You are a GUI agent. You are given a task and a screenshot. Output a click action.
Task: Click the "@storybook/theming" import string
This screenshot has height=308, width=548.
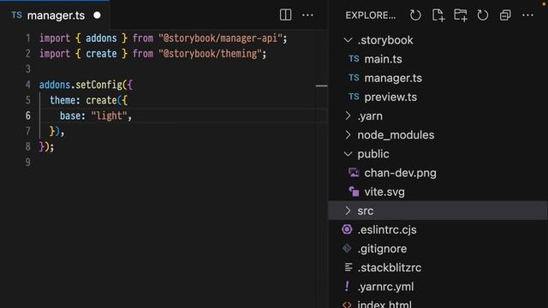tap(210, 53)
